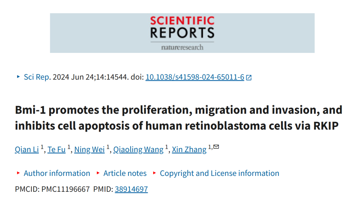Click the envelope icon after Xin Zhang

tap(216, 147)
